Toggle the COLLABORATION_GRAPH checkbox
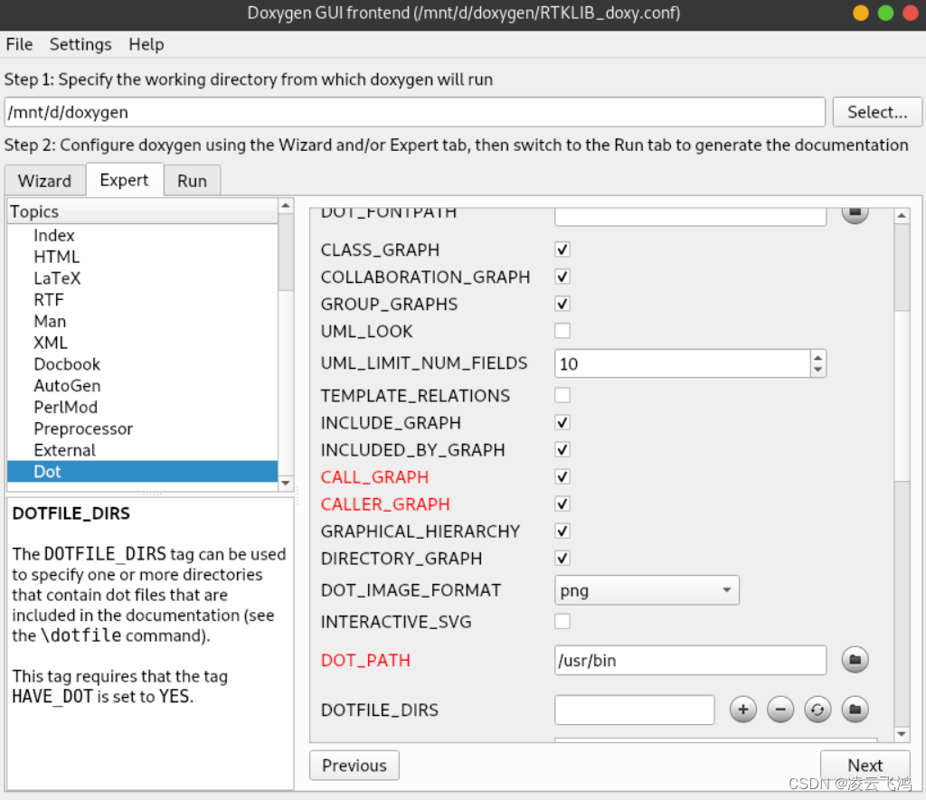The image size is (926, 800). pyautogui.click(x=562, y=277)
